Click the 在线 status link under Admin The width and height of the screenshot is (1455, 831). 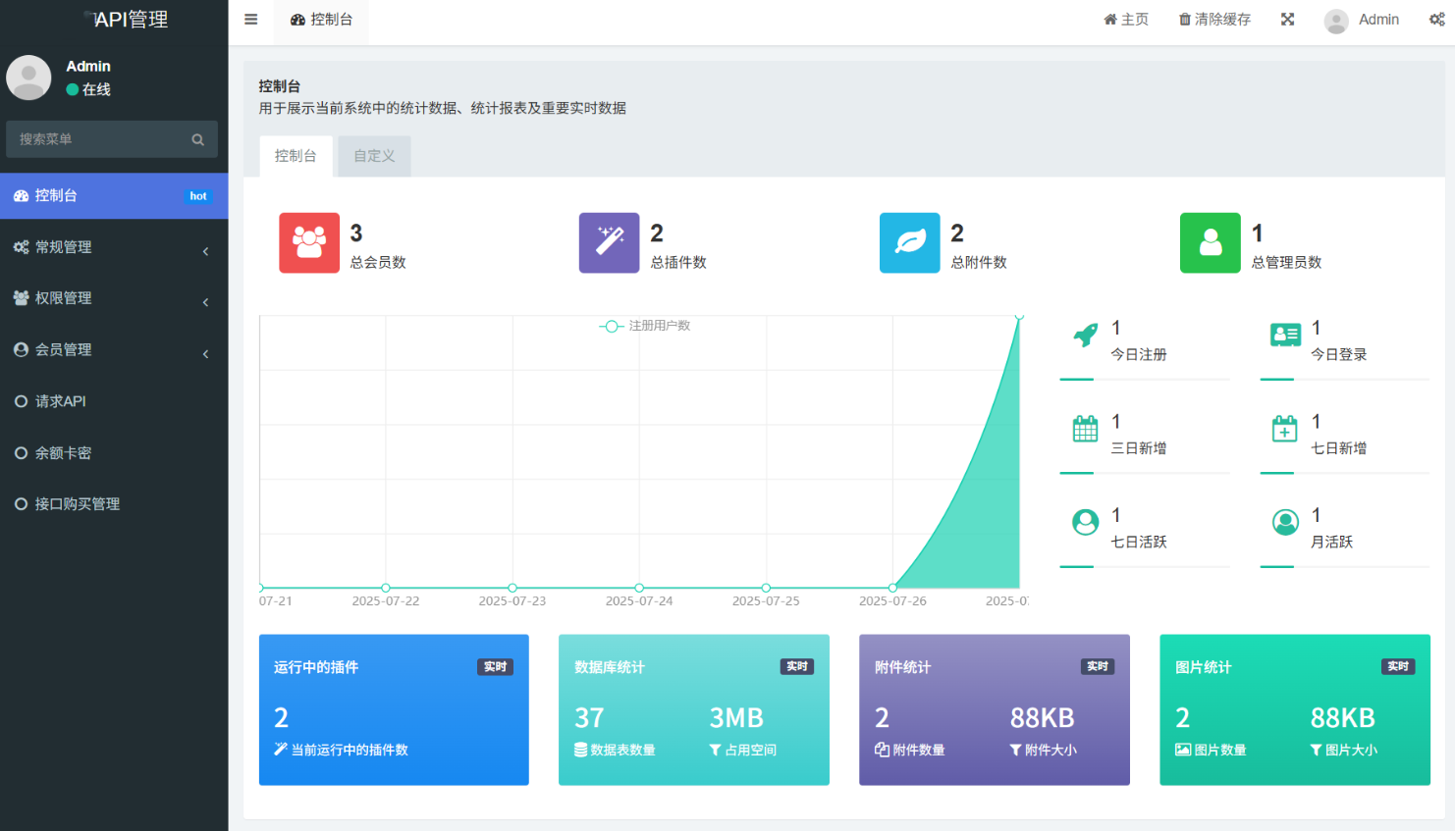(88, 89)
